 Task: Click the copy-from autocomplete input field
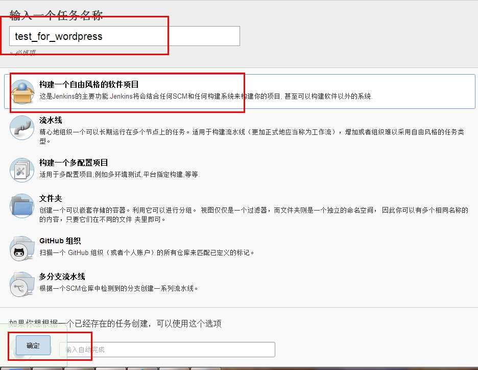(x=167, y=350)
